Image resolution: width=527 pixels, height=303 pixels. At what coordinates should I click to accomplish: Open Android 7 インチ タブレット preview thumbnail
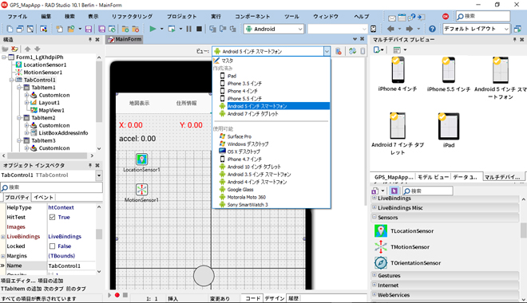coord(398,126)
